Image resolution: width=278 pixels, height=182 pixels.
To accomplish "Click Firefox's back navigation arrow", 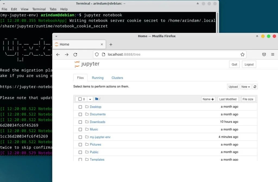I will pos(58,54).
